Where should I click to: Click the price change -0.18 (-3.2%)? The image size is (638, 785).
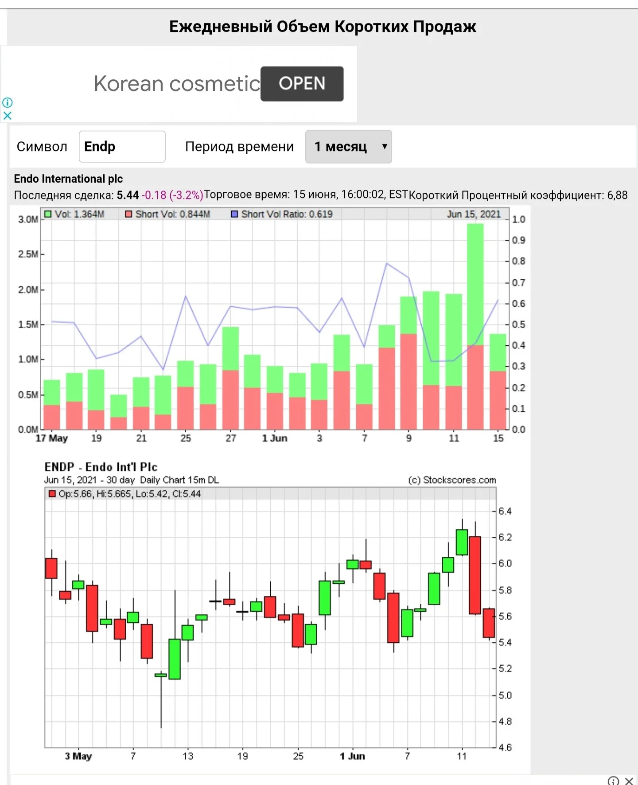[x=172, y=195]
